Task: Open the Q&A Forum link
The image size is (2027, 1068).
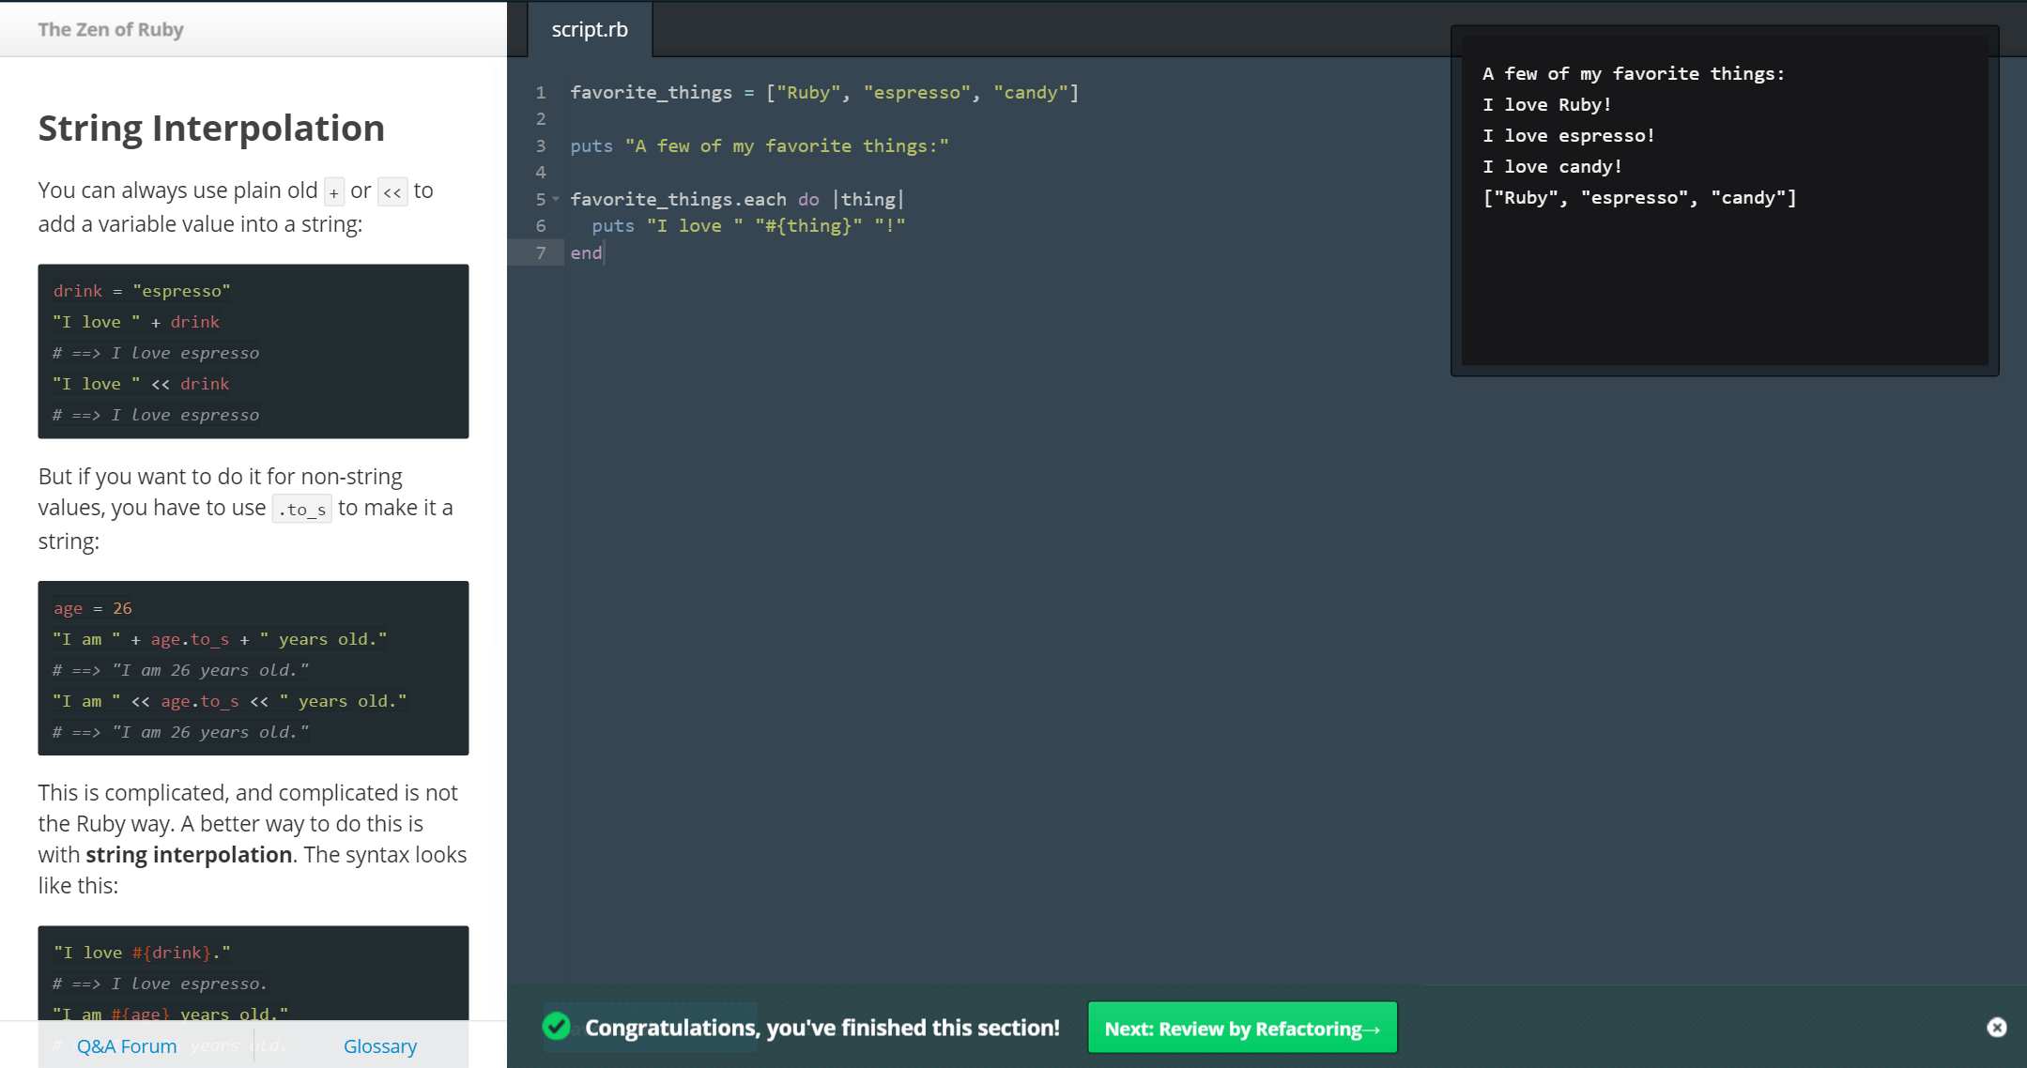Action: click(x=127, y=1045)
